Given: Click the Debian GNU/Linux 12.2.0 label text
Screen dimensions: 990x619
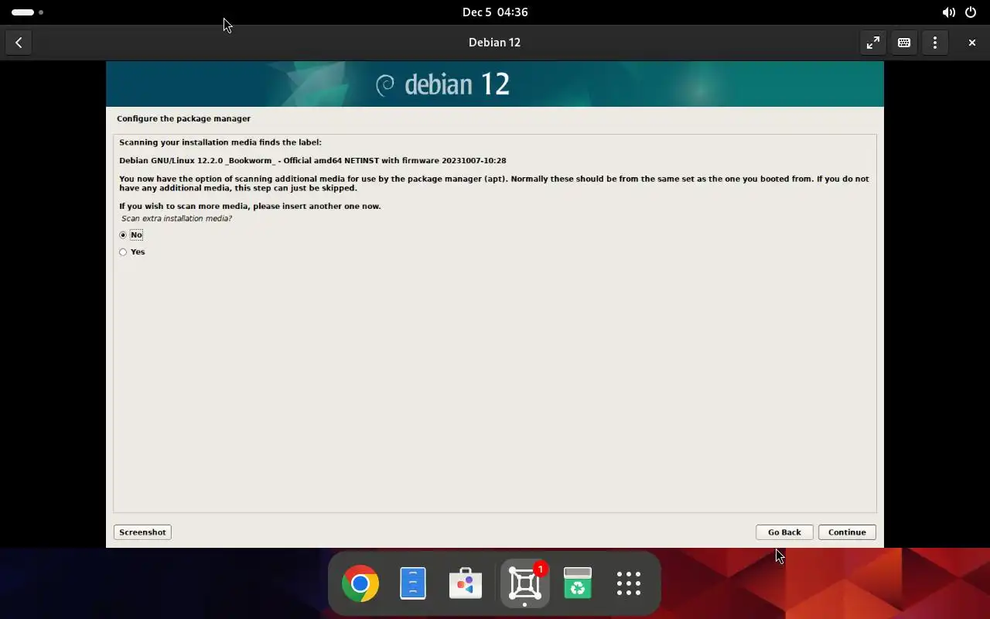Looking at the screenshot, I should (x=312, y=160).
